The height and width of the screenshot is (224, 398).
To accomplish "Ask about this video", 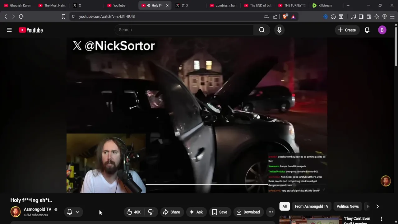I will [x=196, y=212].
